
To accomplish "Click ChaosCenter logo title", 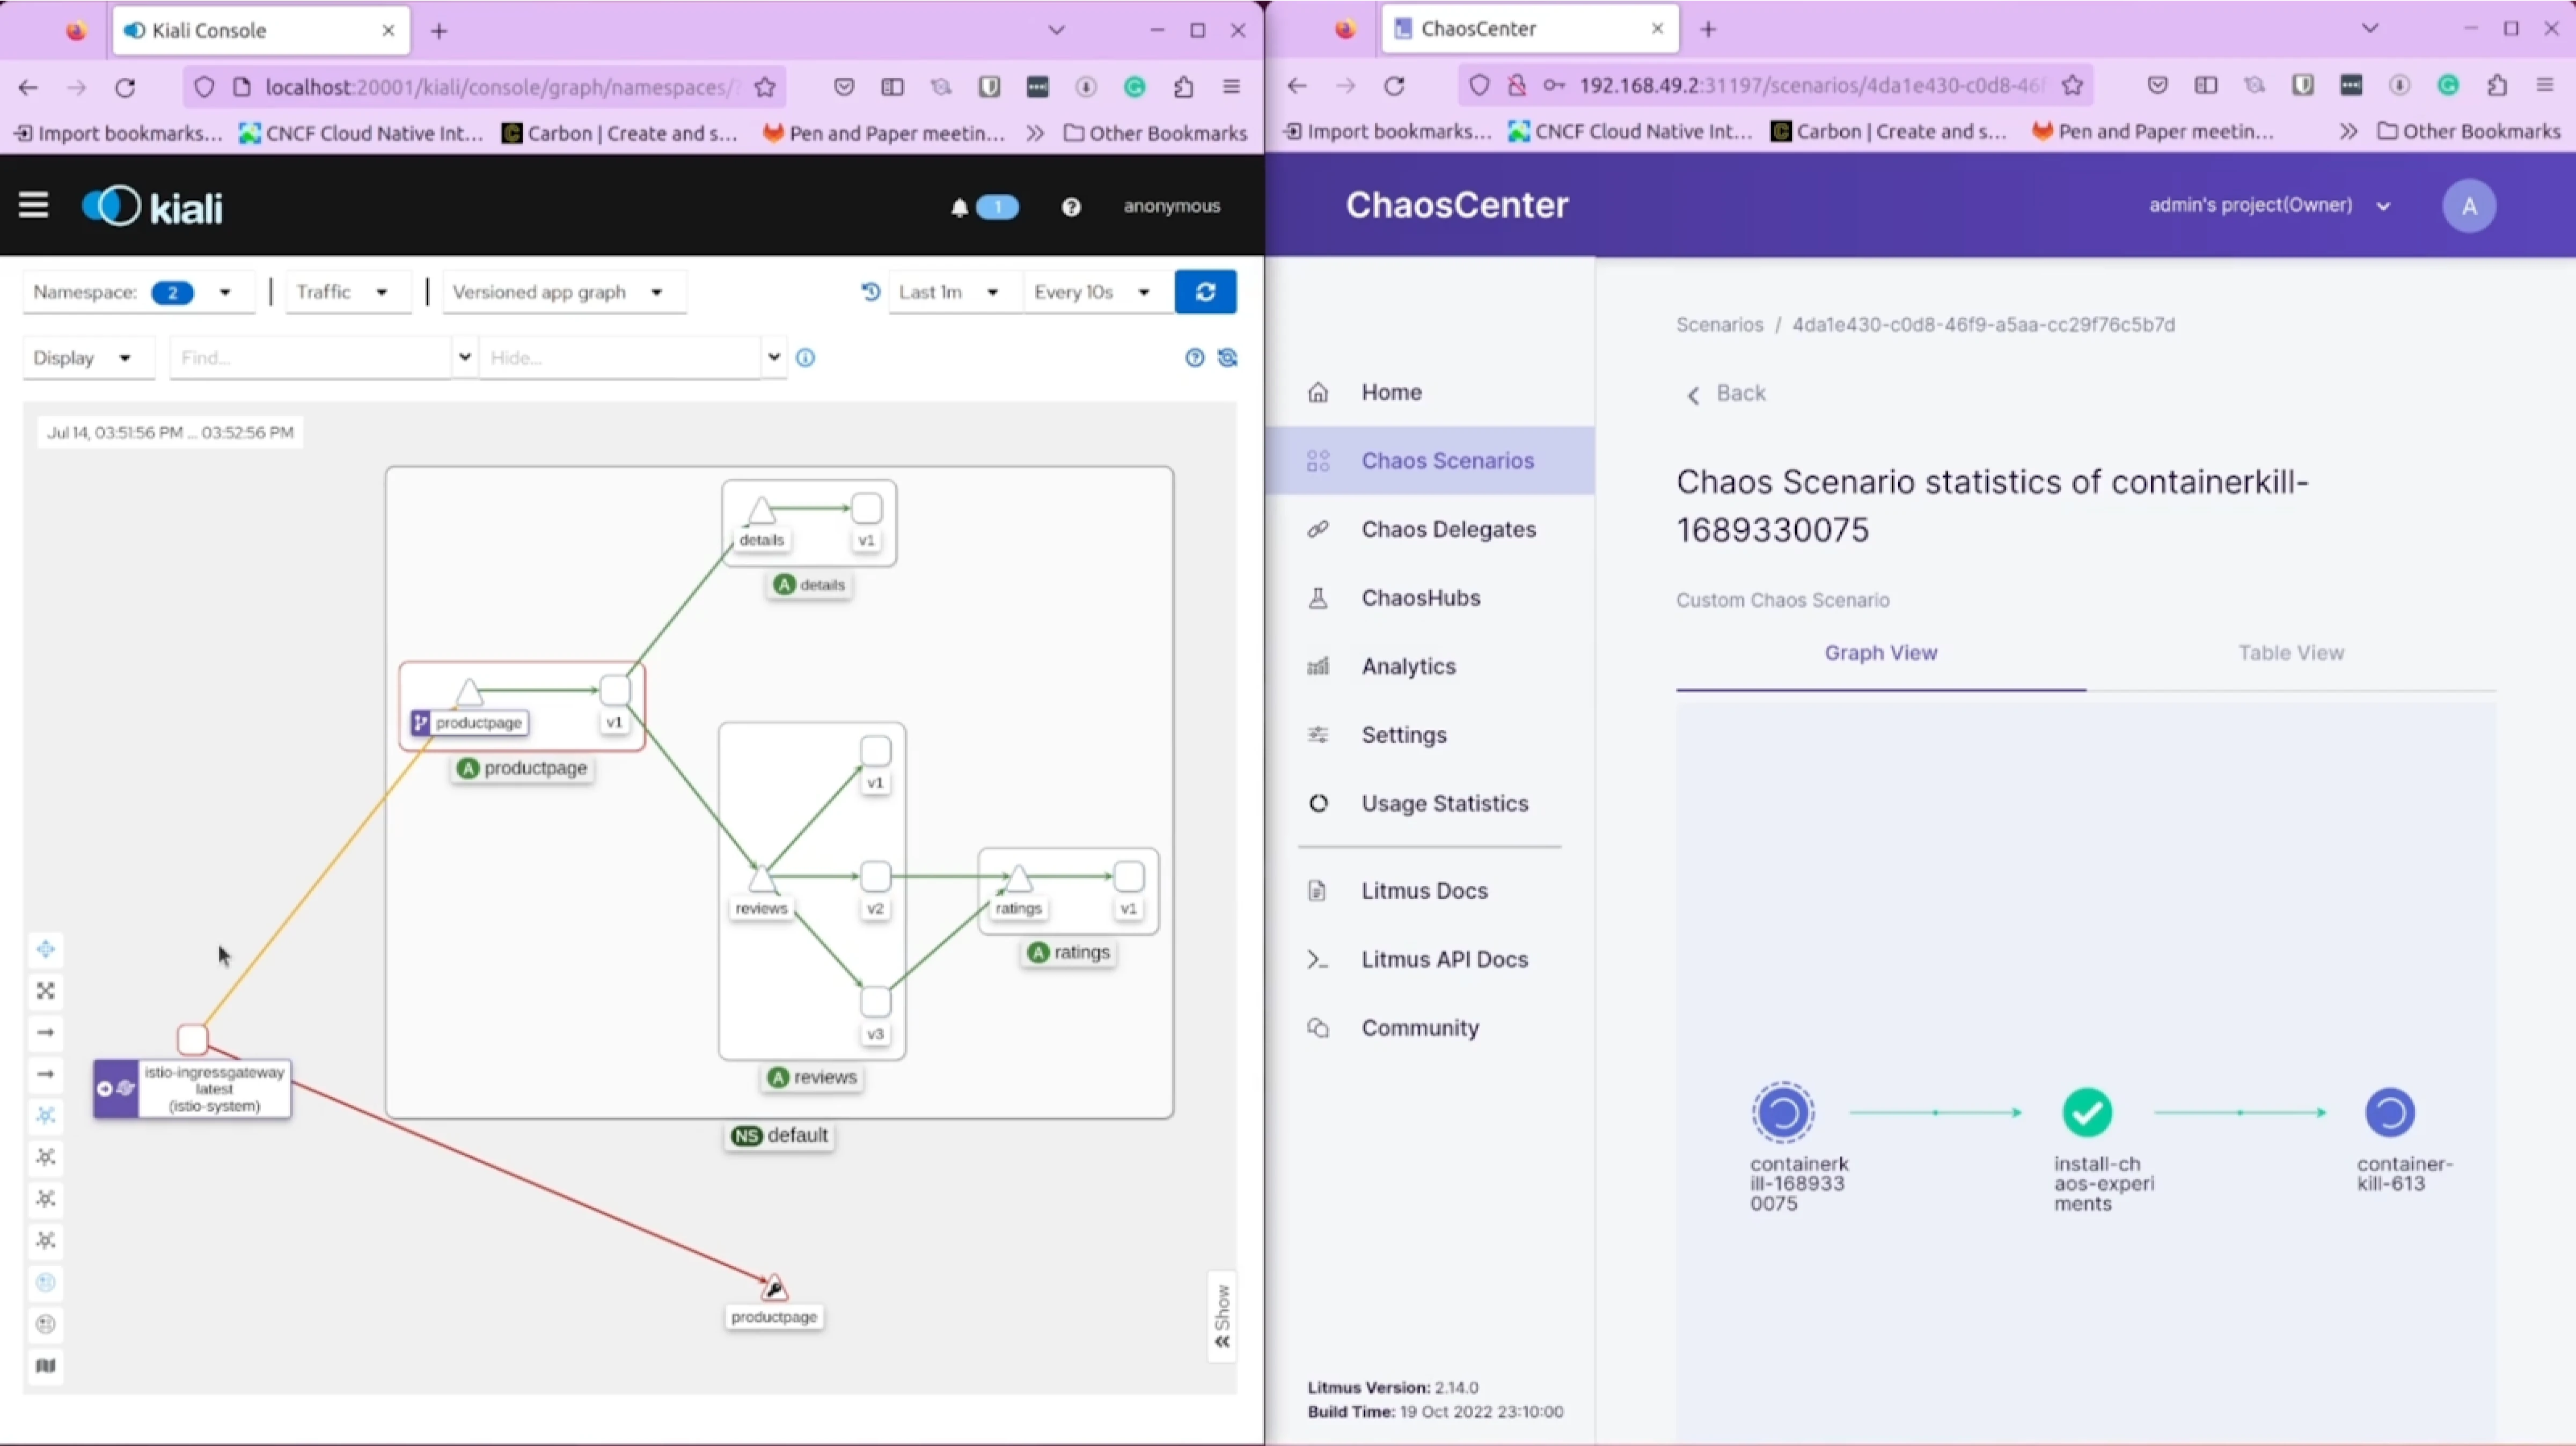I will click(x=1456, y=205).
